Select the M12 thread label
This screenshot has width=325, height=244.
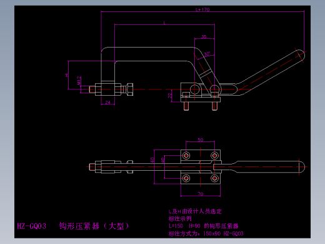(x=79, y=80)
